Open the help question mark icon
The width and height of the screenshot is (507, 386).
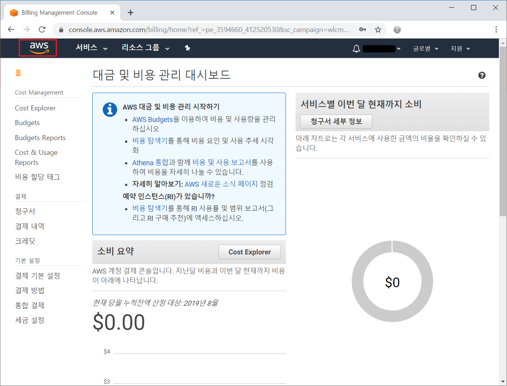482,75
